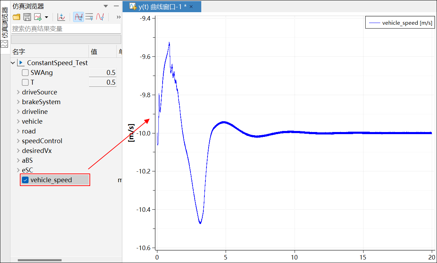437x263 pixels.
Task: Check the T variable checkbox
Action: click(25, 83)
